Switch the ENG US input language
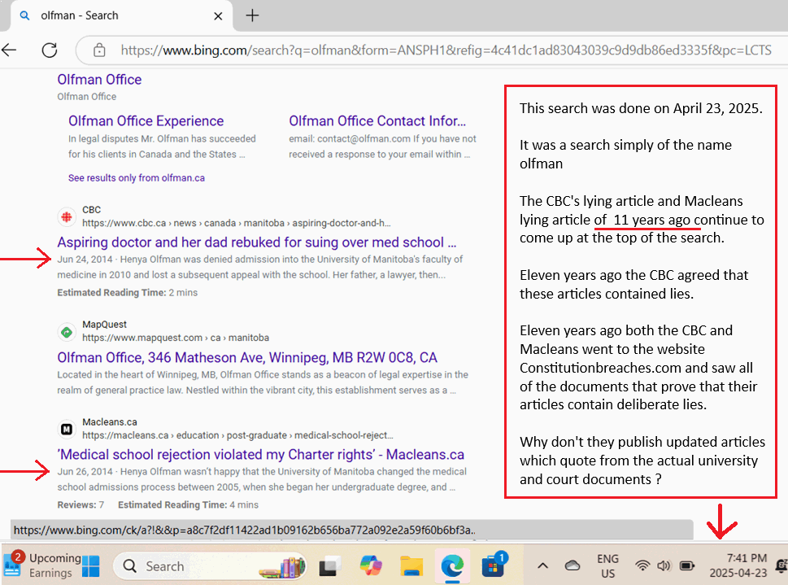This screenshot has width=788, height=585. [x=607, y=566]
